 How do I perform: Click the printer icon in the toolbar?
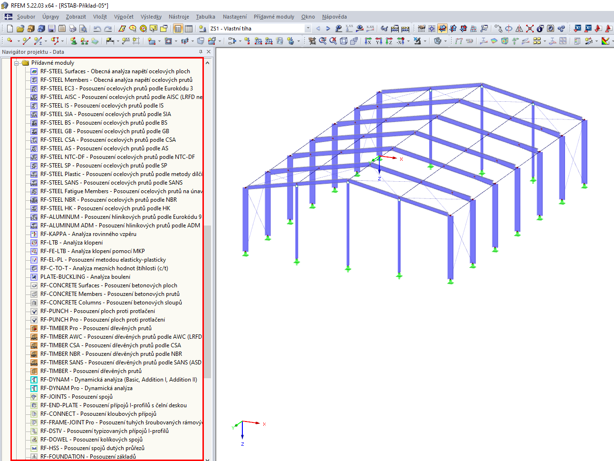(x=73, y=29)
